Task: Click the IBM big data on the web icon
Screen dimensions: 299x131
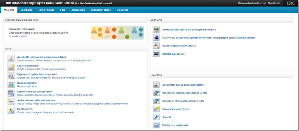Action: click(156, 125)
